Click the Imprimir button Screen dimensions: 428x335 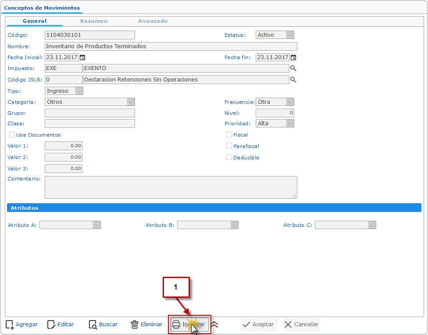(x=190, y=324)
